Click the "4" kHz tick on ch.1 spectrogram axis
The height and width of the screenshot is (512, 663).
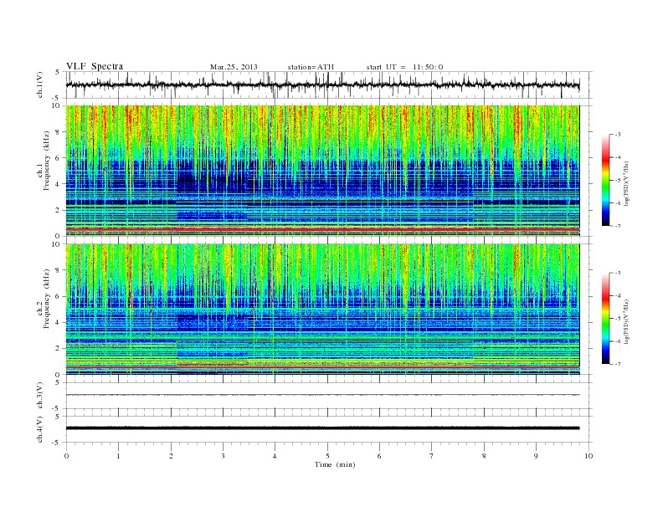(x=58, y=184)
